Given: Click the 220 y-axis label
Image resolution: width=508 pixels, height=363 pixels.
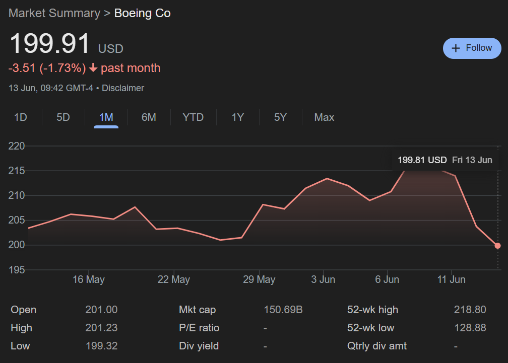Looking at the screenshot, I should coord(17,146).
